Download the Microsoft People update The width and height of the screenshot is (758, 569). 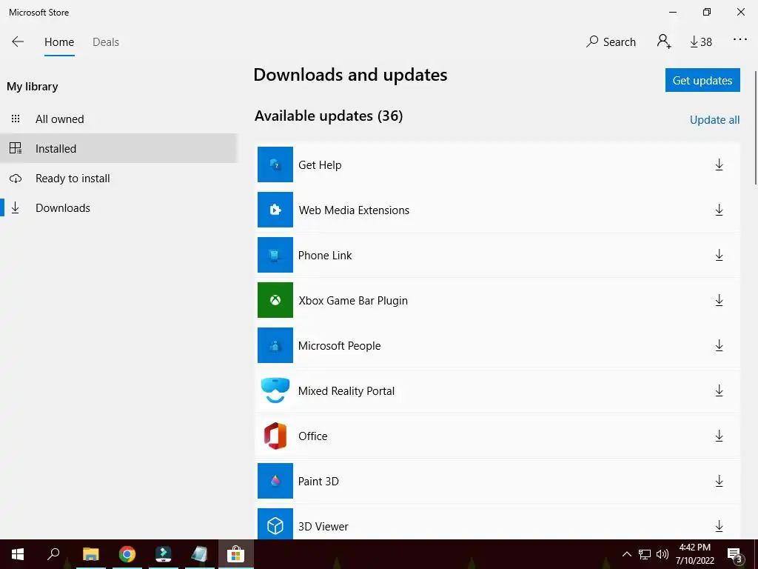point(719,345)
